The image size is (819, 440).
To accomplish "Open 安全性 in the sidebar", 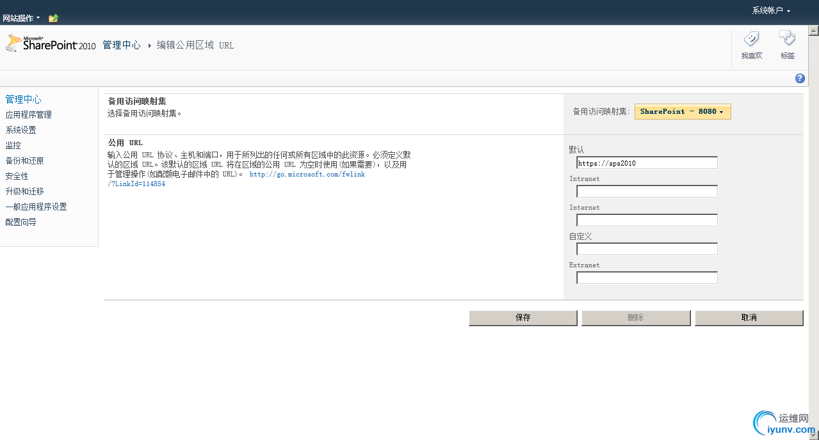I will (17, 176).
